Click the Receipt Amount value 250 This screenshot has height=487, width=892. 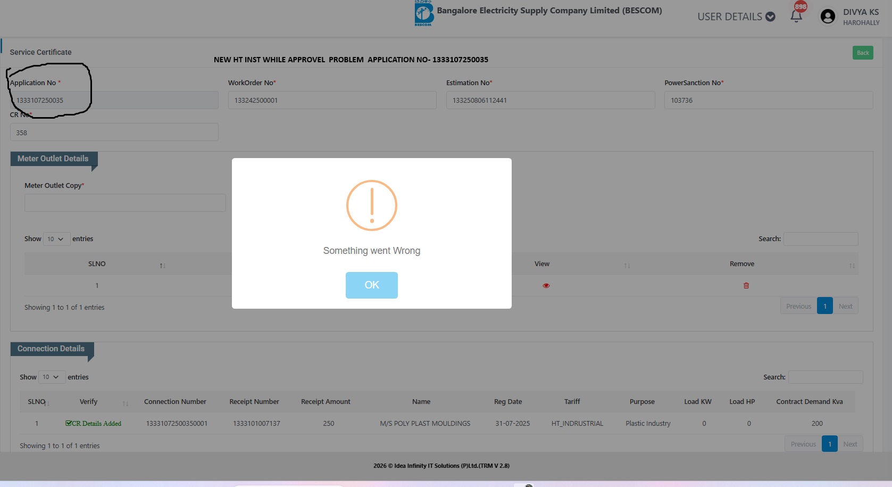click(329, 424)
